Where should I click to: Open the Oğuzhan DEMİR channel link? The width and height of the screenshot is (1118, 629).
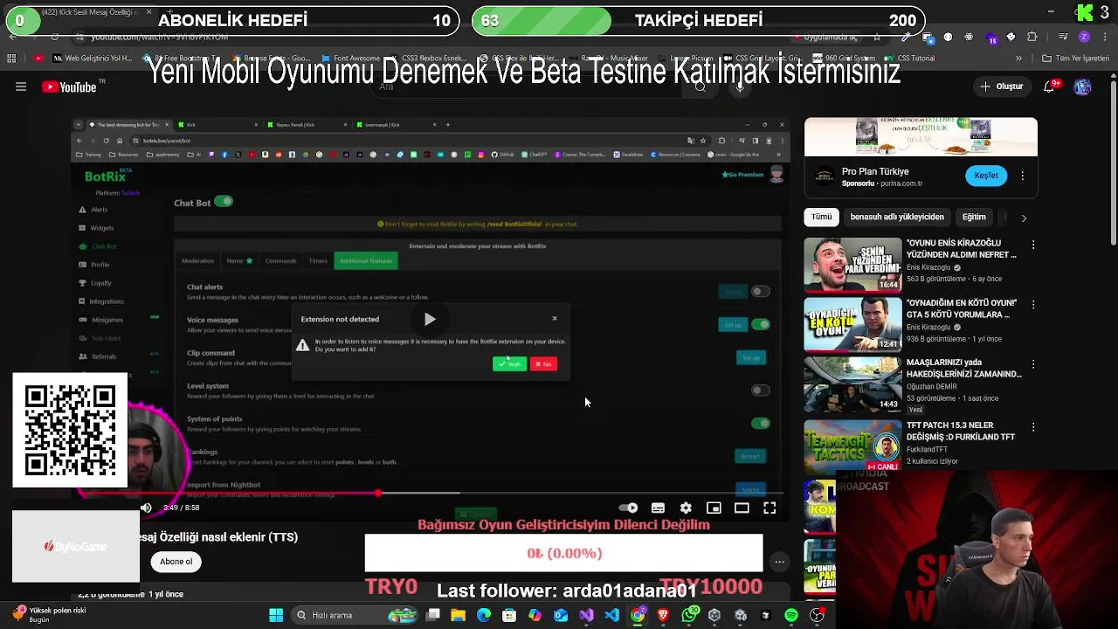click(931, 386)
